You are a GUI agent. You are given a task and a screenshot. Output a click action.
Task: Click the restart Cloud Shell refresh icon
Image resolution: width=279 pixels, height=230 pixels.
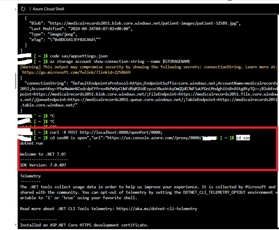[23, 9]
